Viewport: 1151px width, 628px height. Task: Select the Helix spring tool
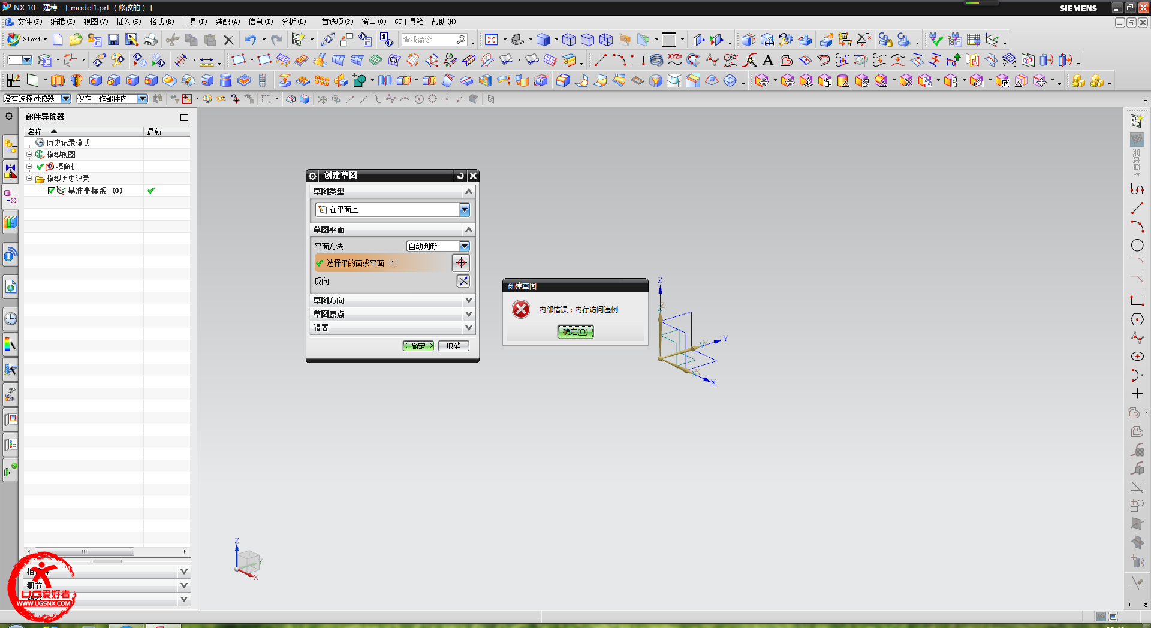(656, 60)
